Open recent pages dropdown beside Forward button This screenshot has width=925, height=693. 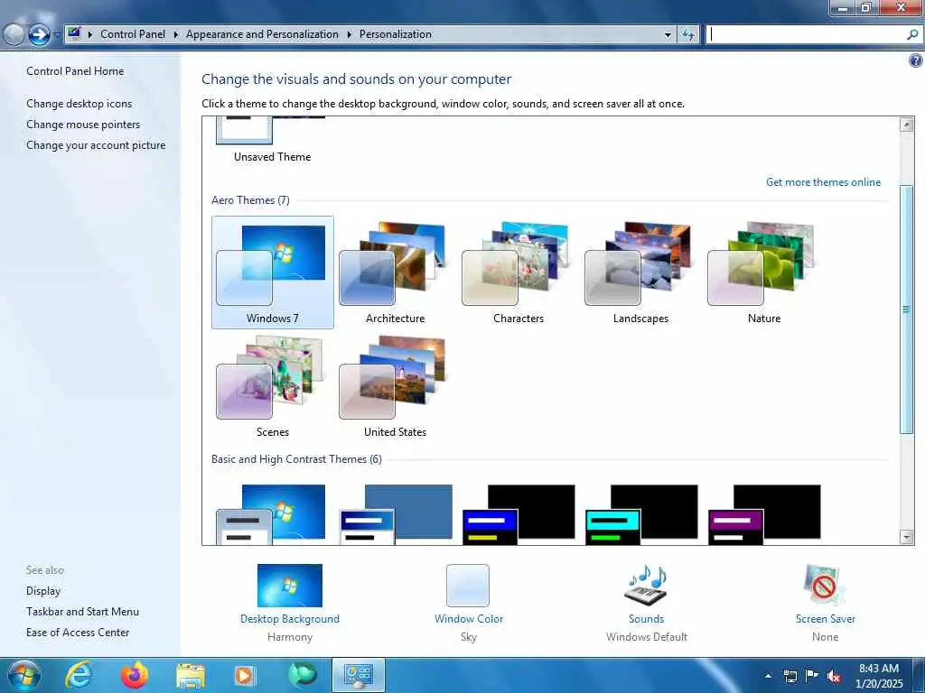57,35
